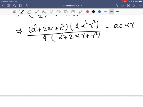Select the thickest stroke width
The height and width of the screenshot is (107, 143).
117,12
